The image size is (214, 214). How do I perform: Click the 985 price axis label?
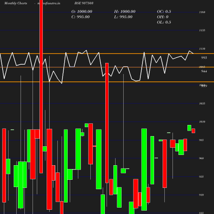tap(201, 140)
